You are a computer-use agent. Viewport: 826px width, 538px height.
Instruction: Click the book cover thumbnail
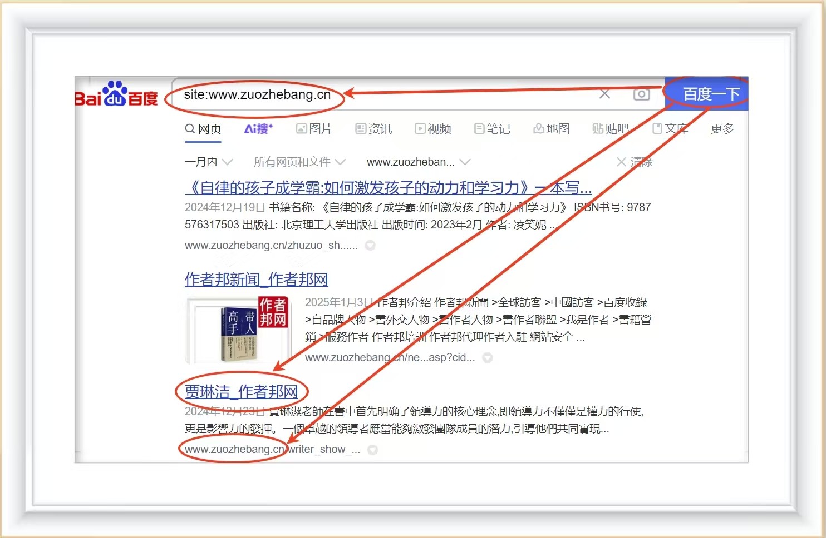click(x=238, y=330)
